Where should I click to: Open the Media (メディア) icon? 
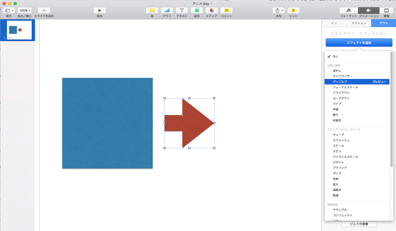(x=211, y=10)
